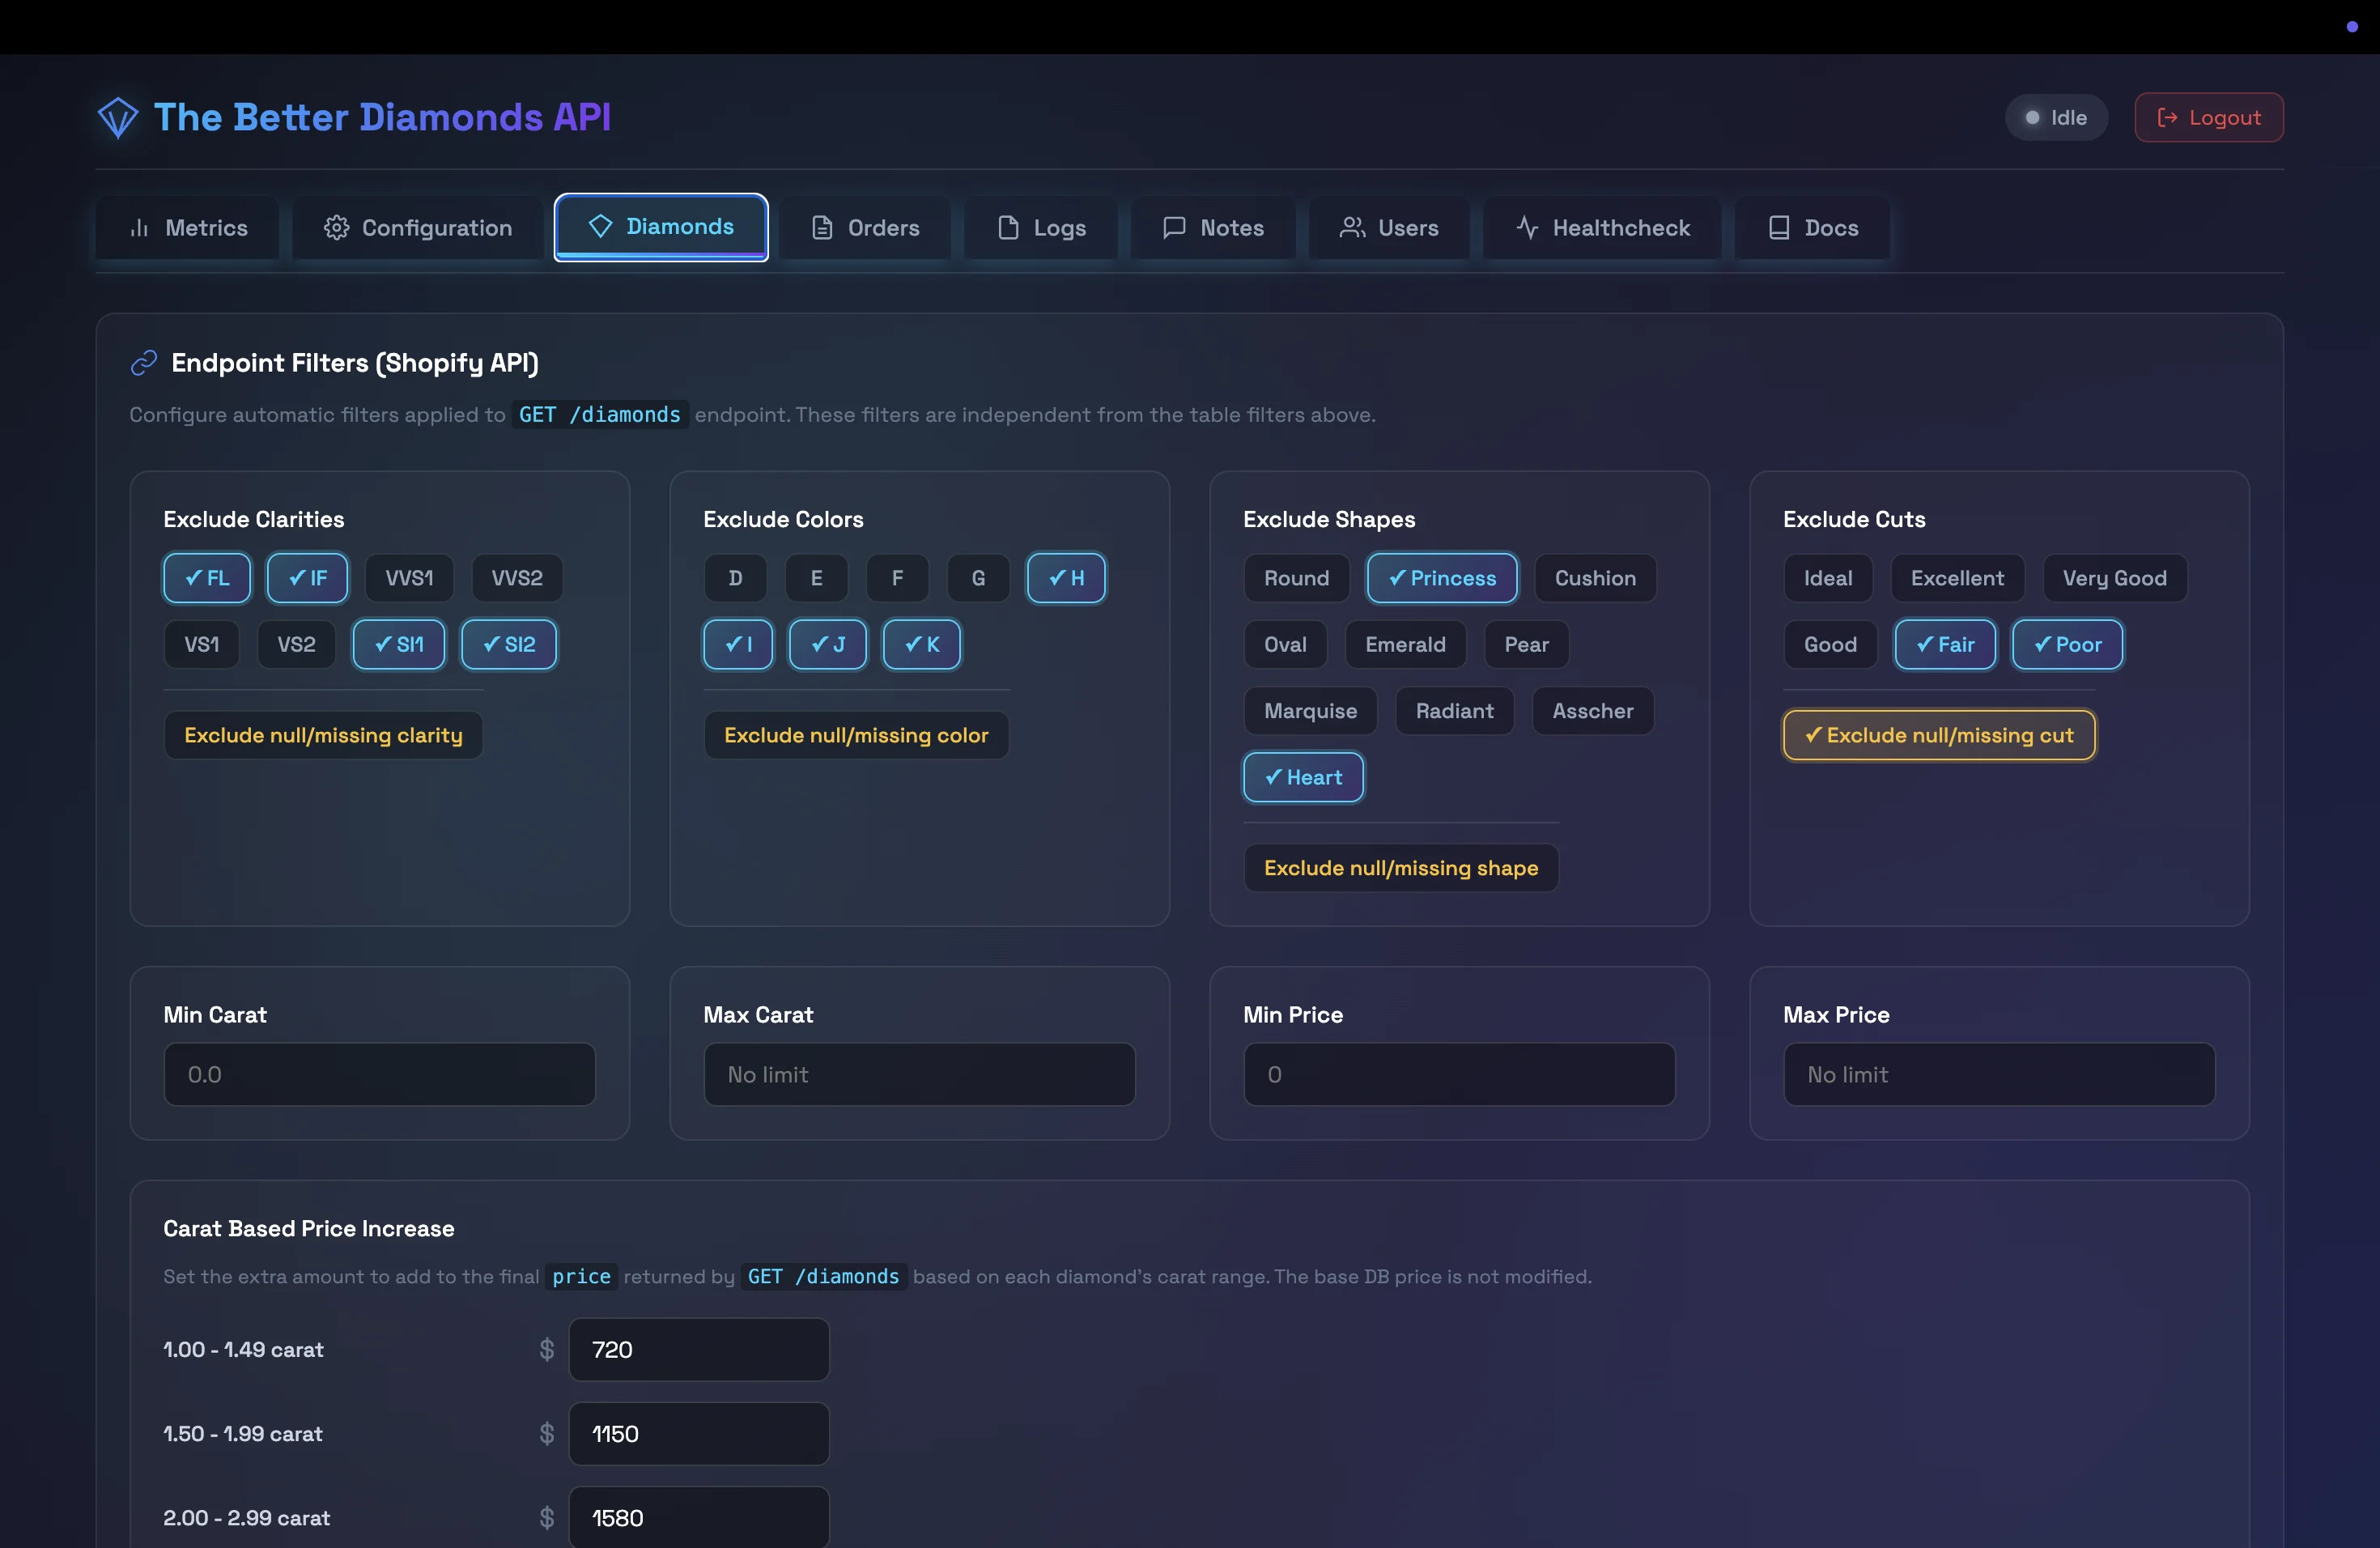Exclude the Ideal cut

click(x=1828, y=578)
